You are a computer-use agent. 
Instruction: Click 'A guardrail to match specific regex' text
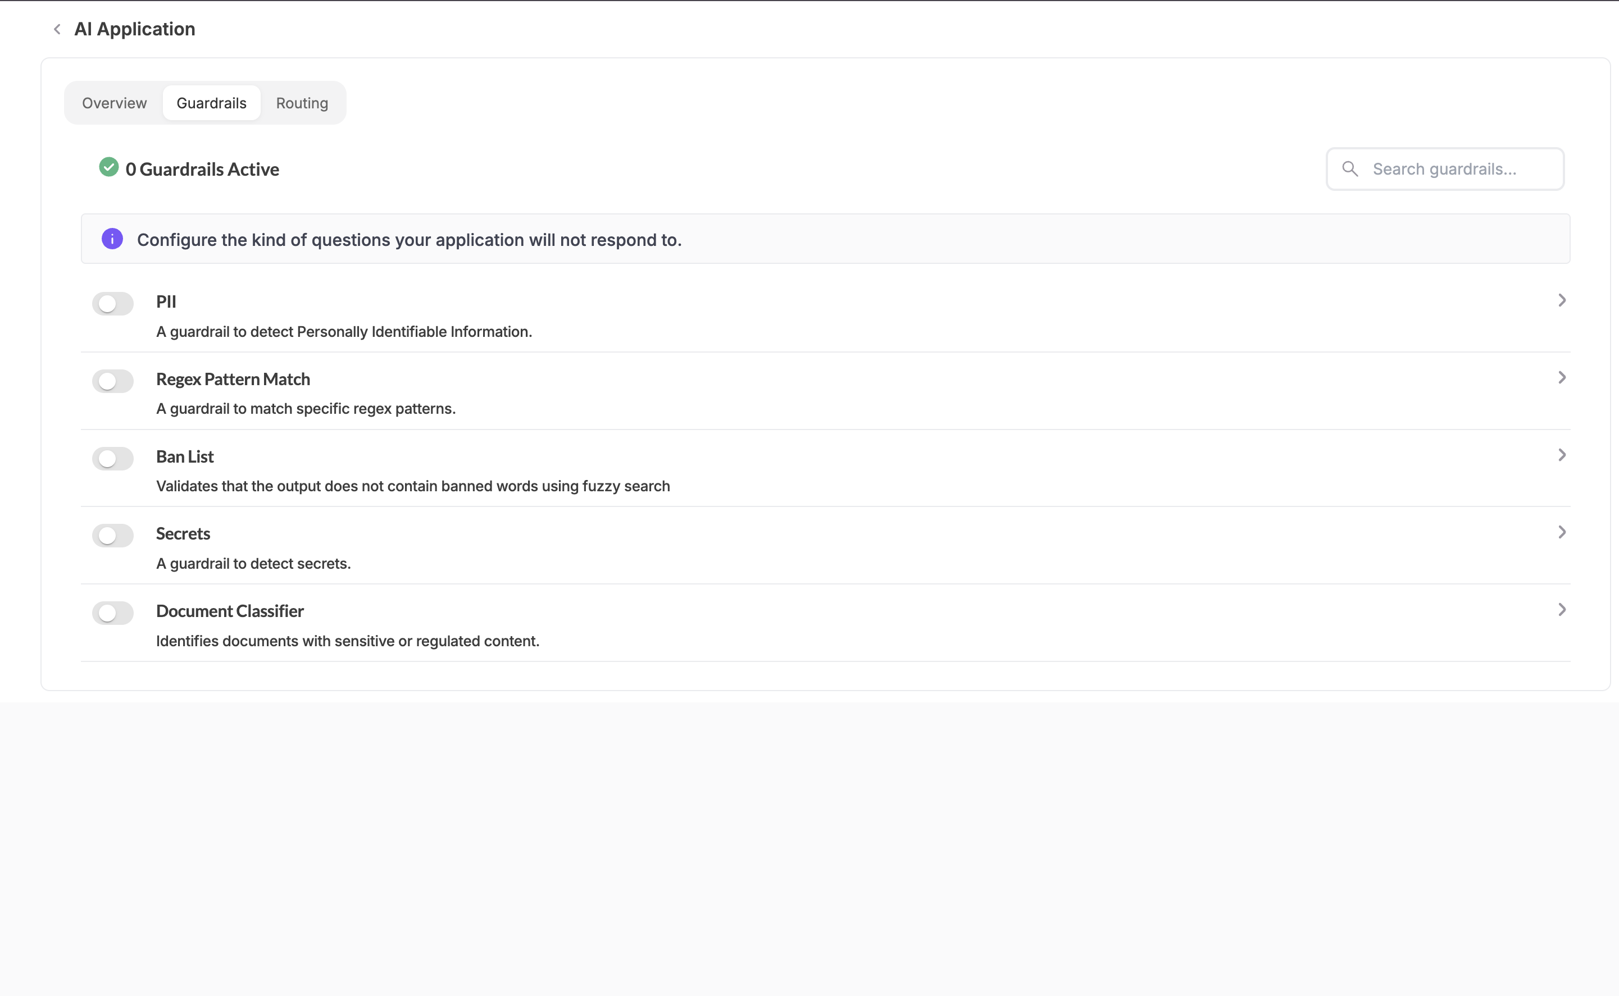pyautogui.click(x=306, y=409)
